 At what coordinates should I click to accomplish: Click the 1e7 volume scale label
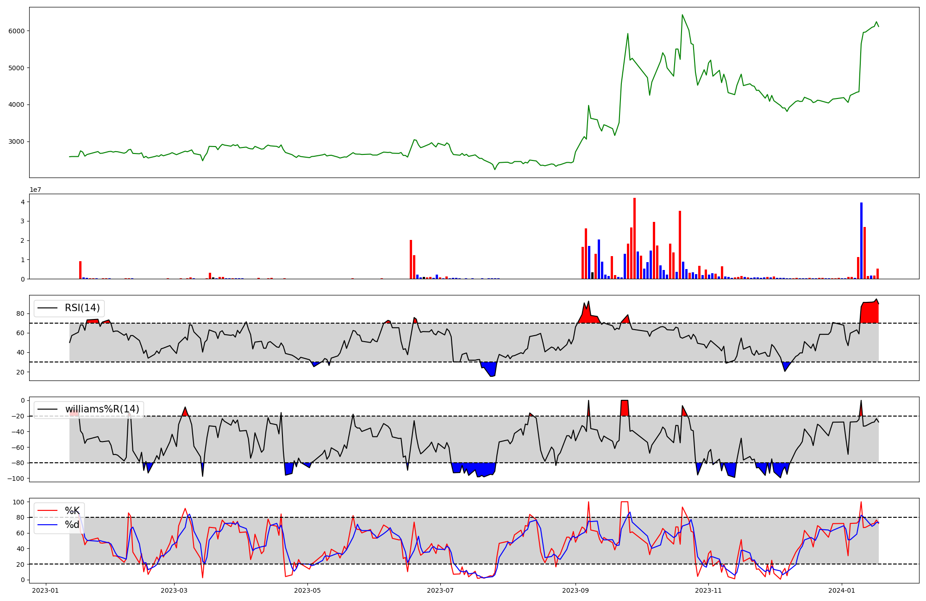(36, 190)
